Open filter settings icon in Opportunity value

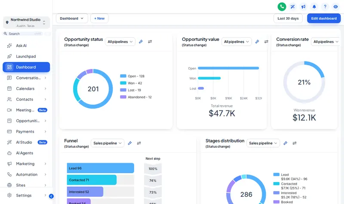[x=266, y=42]
